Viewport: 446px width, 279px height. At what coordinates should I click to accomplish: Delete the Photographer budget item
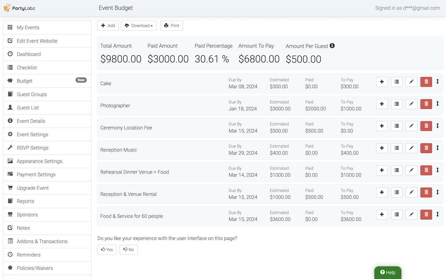(426, 104)
